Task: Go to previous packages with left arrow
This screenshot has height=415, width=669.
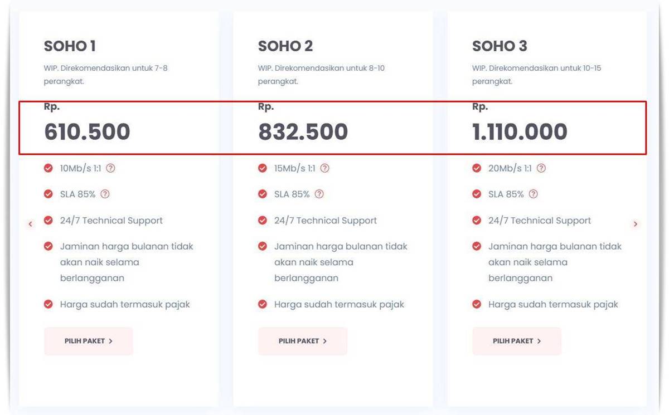Action: tap(31, 224)
